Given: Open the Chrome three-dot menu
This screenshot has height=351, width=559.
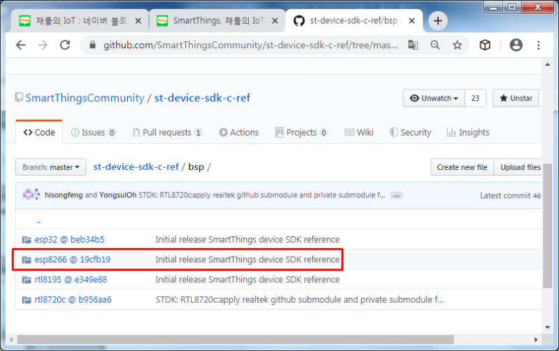Looking at the screenshot, I should (539, 45).
